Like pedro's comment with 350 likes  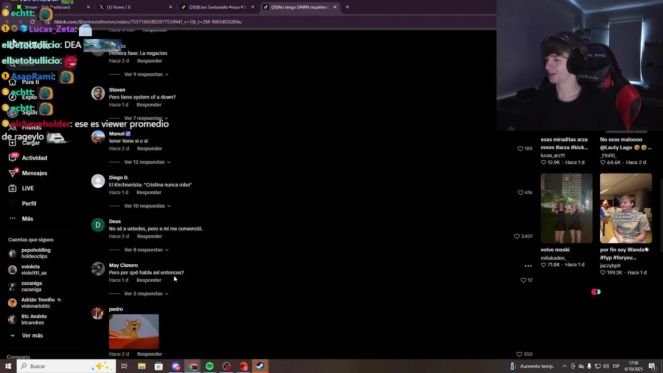[519, 354]
